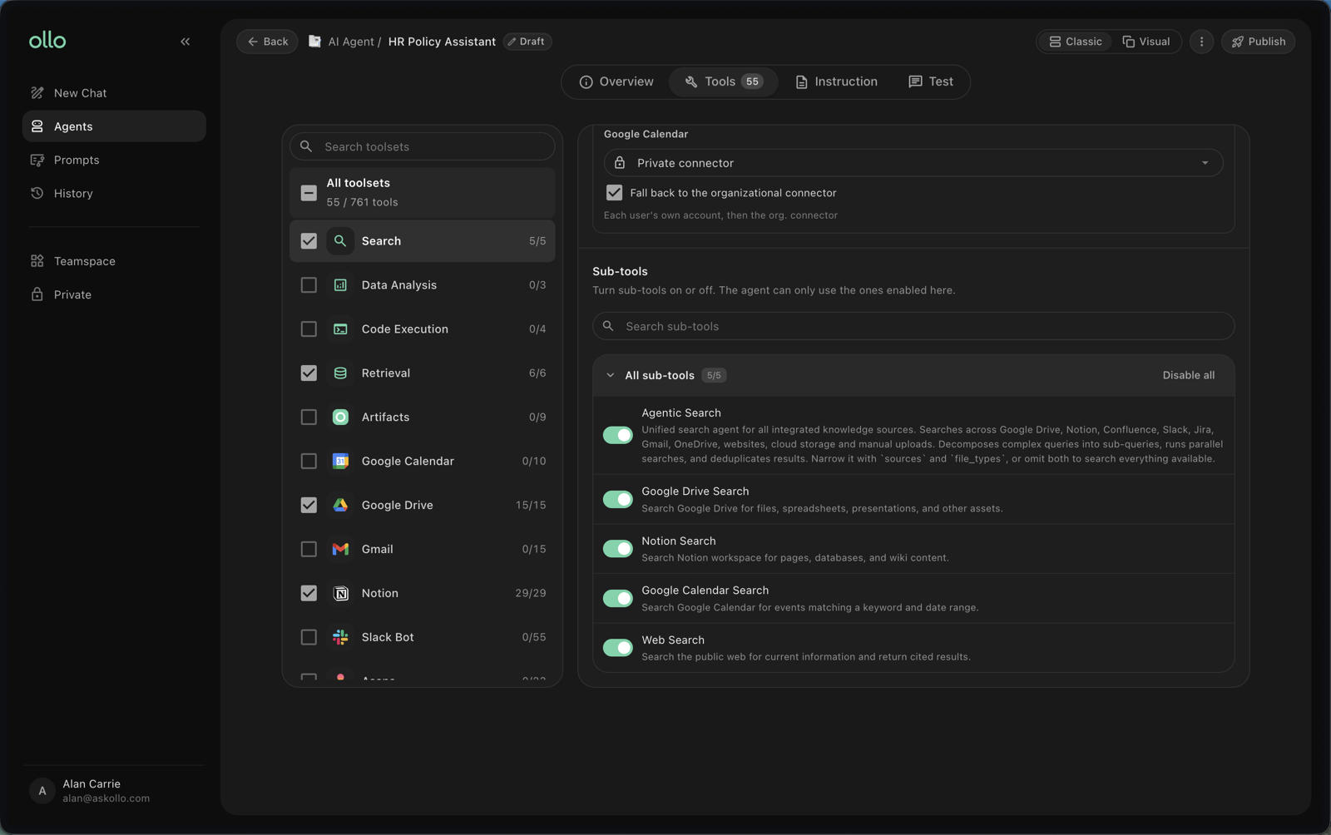Click the Google Calendar toolset icon
This screenshot has width=1331, height=835.
(x=340, y=462)
